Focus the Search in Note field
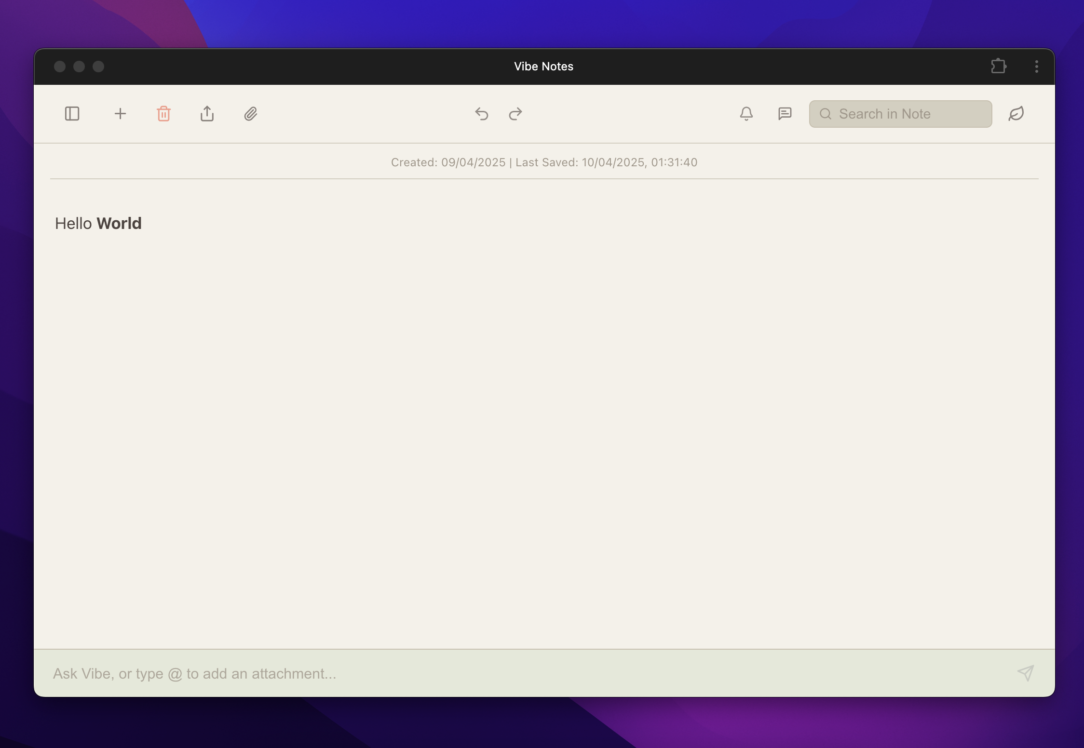1084x748 pixels. pyautogui.click(x=907, y=114)
